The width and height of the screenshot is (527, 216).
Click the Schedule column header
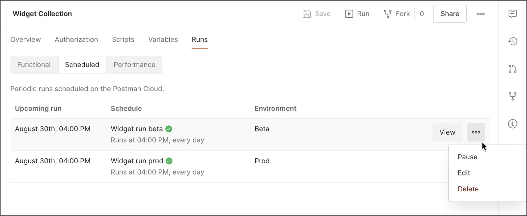126,109
